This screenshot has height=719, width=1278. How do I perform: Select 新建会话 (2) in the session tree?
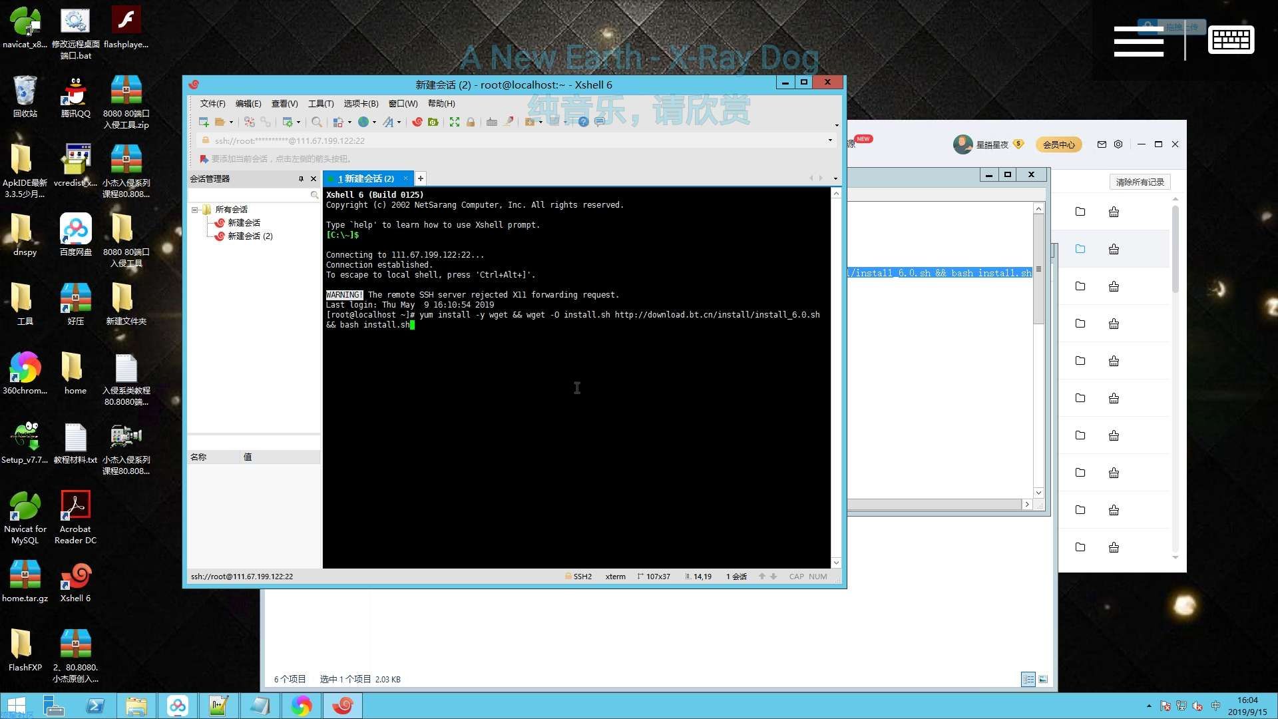tap(250, 236)
